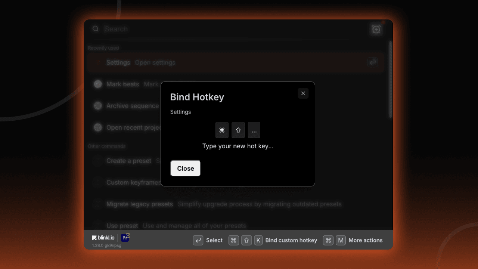
Task: Open More actions via the M shortcut chip
Action: point(341,240)
